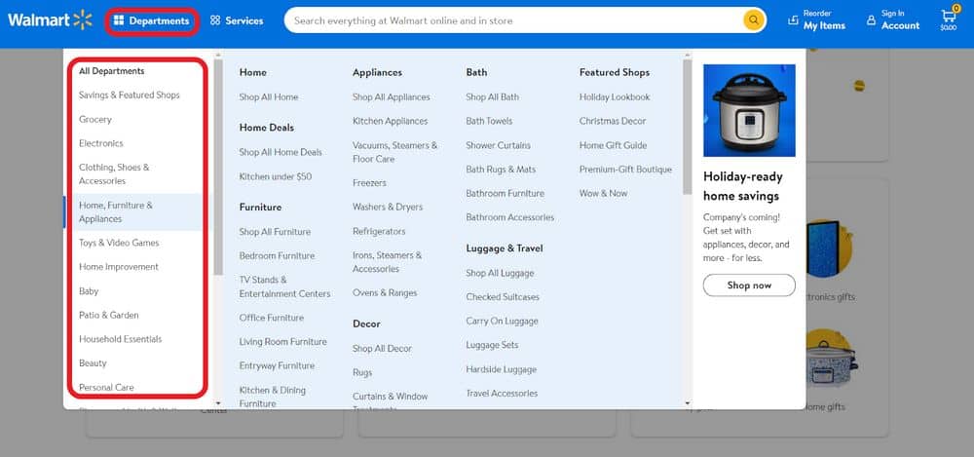Open TV Stands & Entertainment Centers link
This screenshot has width=974, height=457.
click(x=284, y=286)
